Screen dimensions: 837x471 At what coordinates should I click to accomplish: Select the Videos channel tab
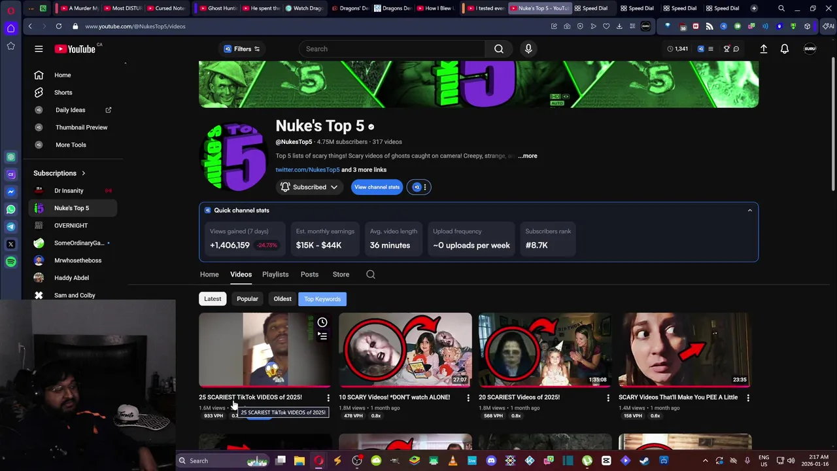241,275
